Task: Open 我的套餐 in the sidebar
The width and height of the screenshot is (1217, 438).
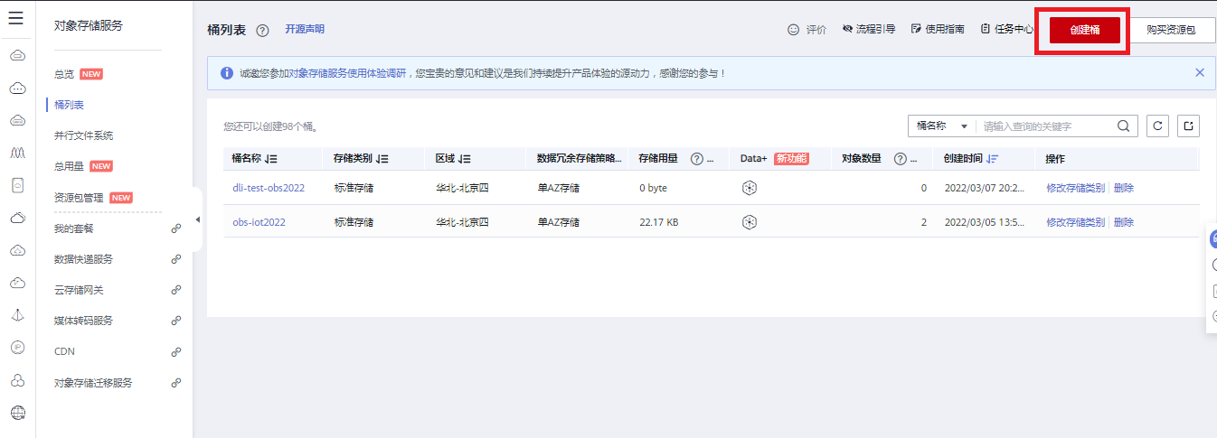Action: click(74, 228)
